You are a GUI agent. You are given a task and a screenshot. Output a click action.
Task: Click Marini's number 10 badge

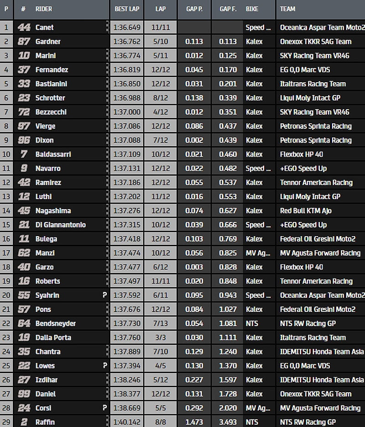point(24,56)
